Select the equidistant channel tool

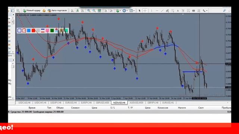pyautogui.click(x=167, y=11)
